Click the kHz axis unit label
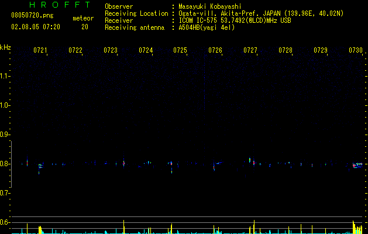 tap(5, 47)
